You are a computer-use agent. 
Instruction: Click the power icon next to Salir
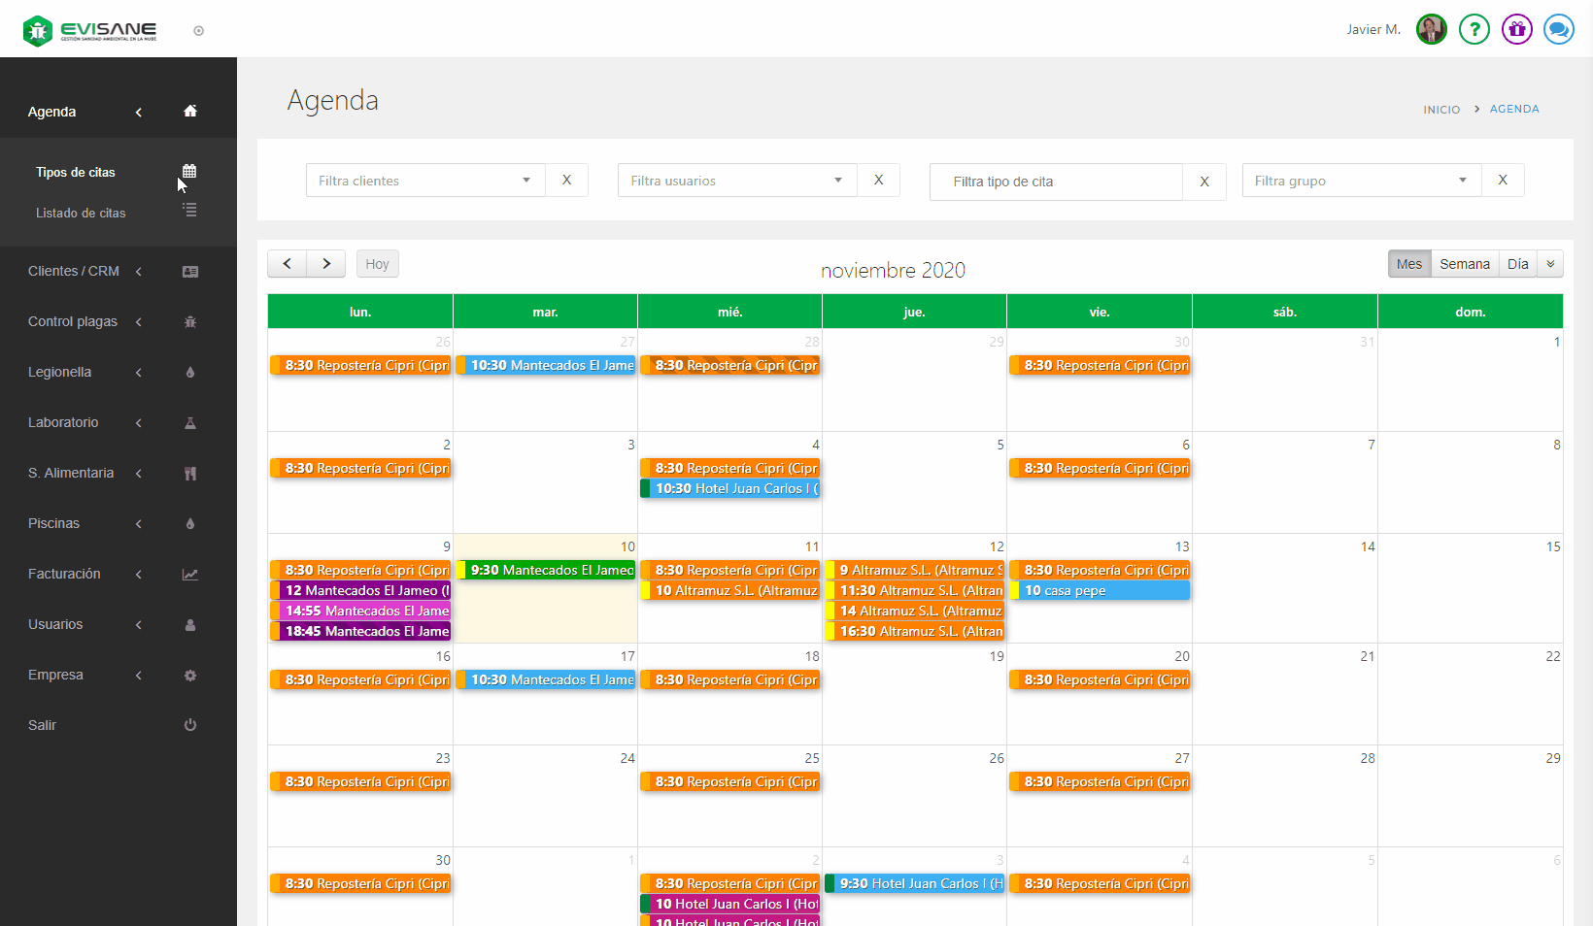pyautogui.click(x=190, y=725)
